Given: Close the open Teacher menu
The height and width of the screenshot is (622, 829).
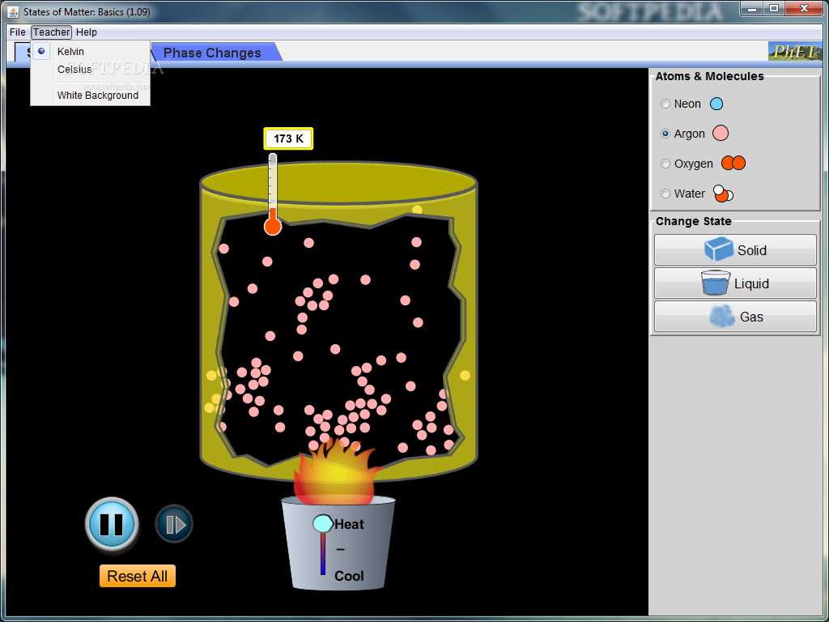Looking at the screenshot, I should point(51,32).
